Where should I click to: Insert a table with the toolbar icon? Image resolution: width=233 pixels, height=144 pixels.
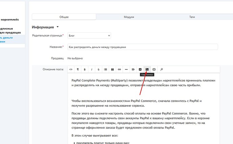112,69
